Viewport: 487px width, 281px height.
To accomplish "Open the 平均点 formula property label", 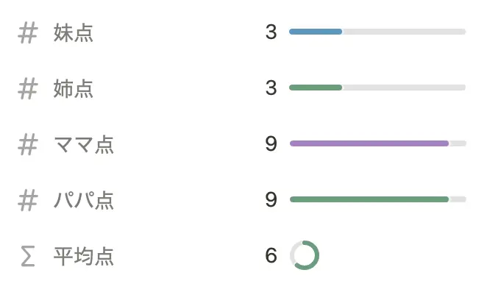I will [x=84, y=256].
